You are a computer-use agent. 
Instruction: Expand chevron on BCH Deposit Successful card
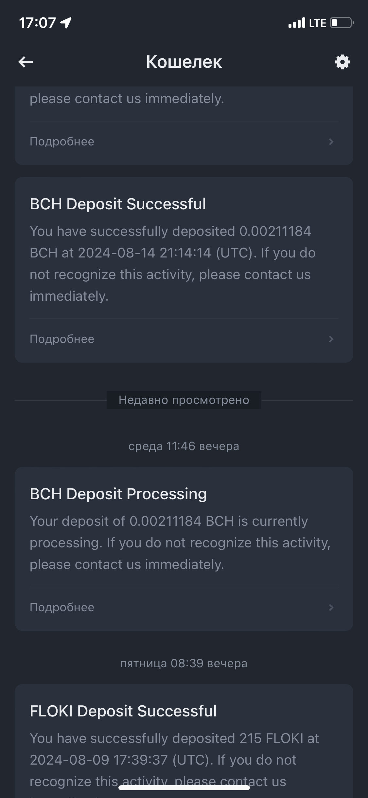pyautogui.click(x=331, y=339)
